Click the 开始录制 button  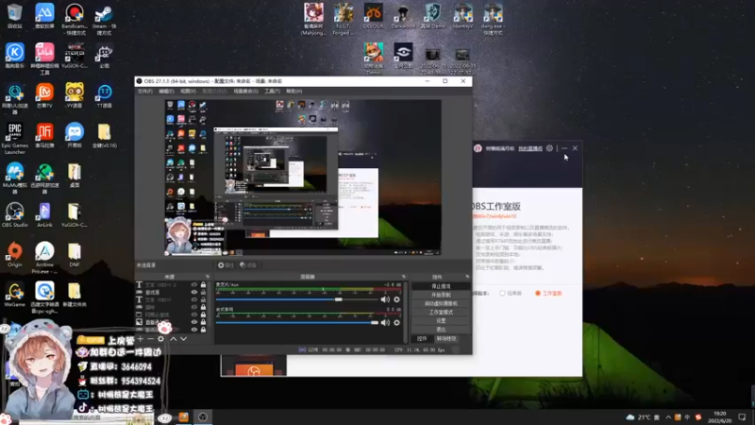point(441,295)
